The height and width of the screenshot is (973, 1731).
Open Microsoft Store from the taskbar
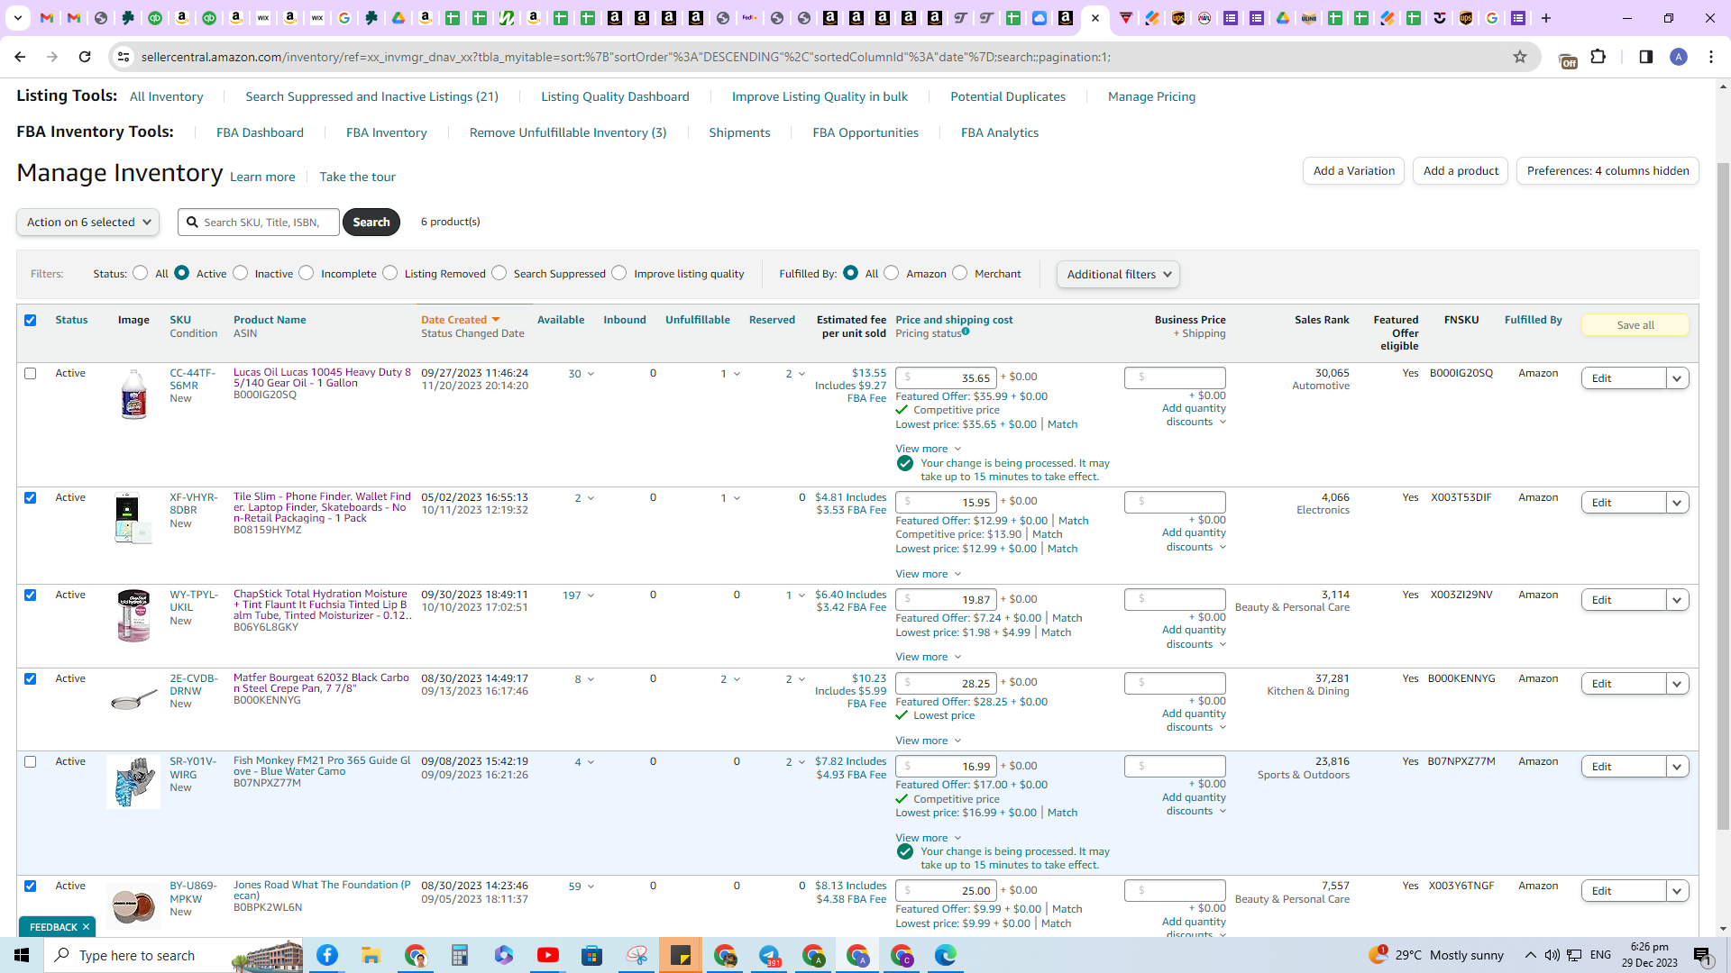point(591,955)
